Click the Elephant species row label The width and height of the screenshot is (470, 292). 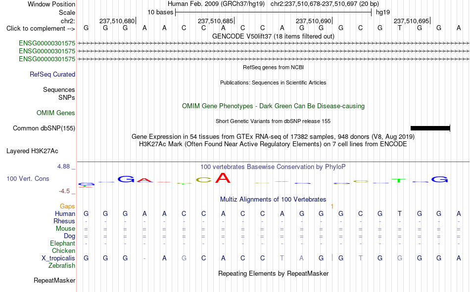point(62,244)
